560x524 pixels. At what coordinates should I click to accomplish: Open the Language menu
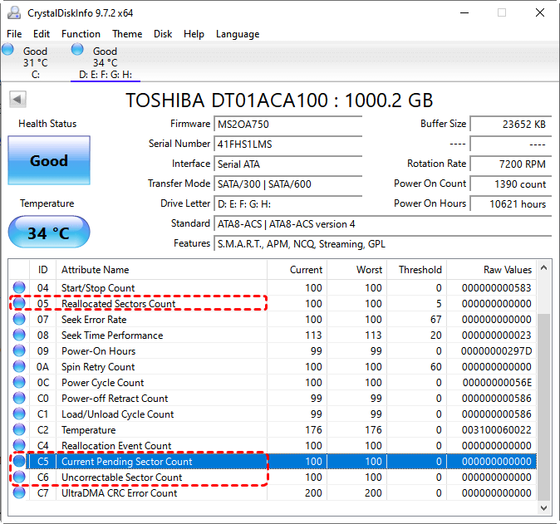click(238, 34)
